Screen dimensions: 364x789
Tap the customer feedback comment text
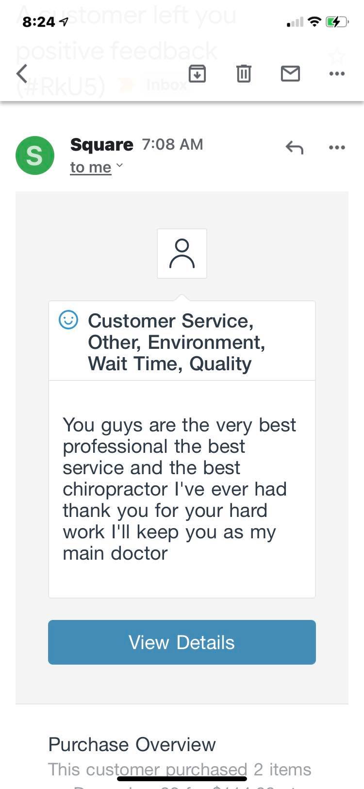(179, 488)
